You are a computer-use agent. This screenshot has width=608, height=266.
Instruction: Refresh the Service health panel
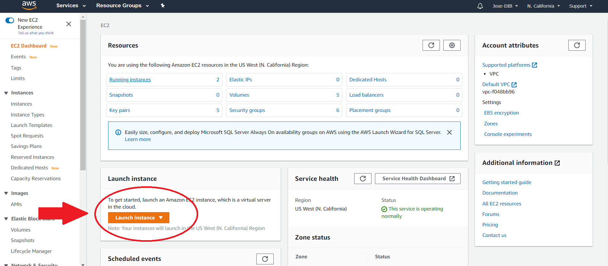click(362, 179)
